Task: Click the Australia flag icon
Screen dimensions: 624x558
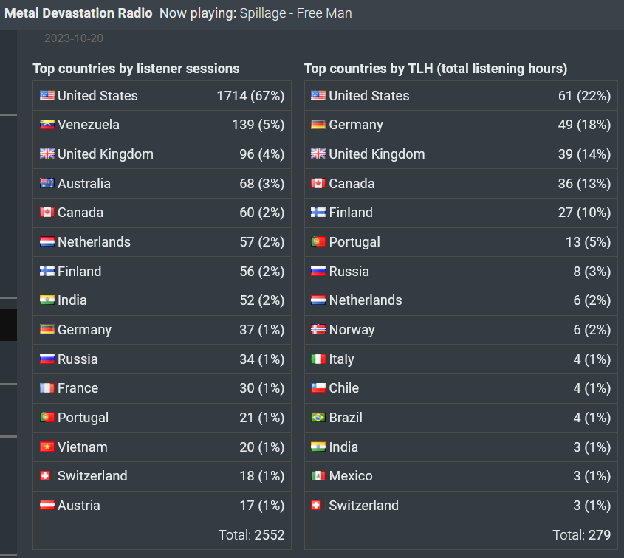Action: [x=47, y=183]
